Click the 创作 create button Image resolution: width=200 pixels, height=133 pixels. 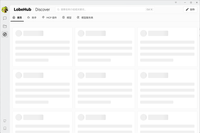coord(190,10)
